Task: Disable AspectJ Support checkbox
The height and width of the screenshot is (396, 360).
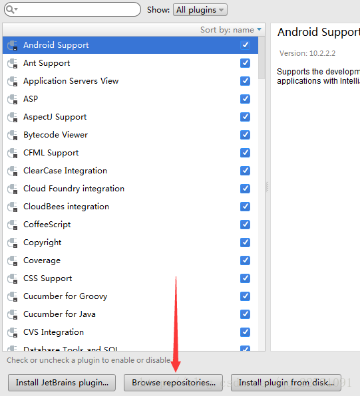Action: [245, 117]
